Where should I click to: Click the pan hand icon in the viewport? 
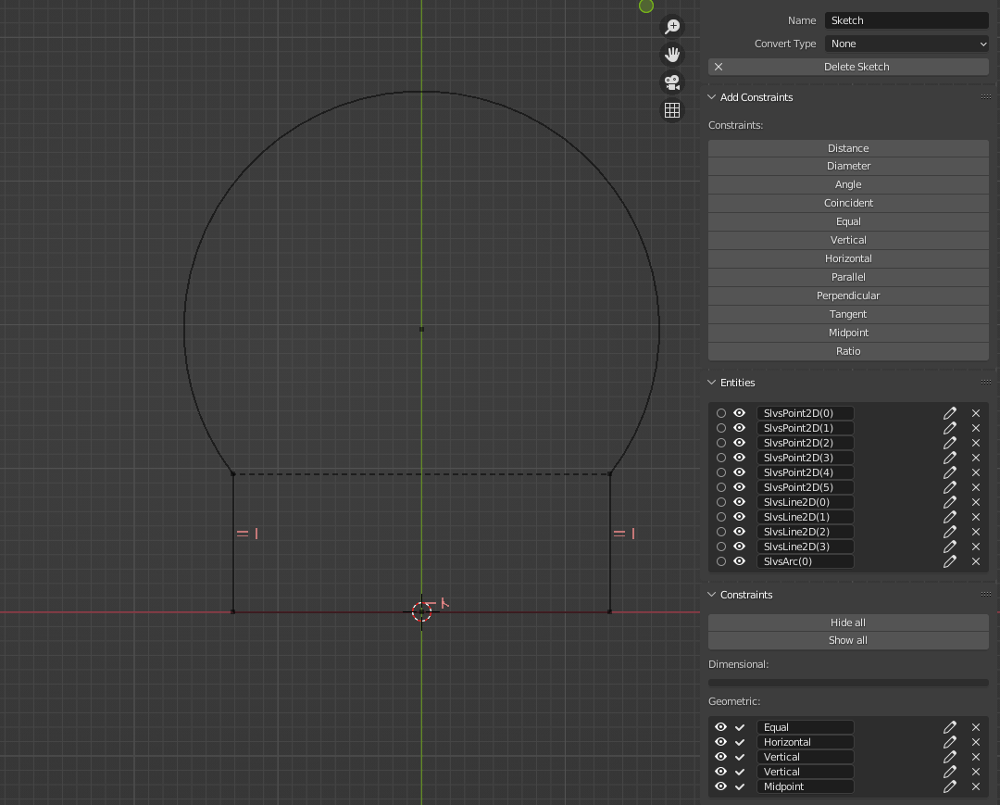671,54
